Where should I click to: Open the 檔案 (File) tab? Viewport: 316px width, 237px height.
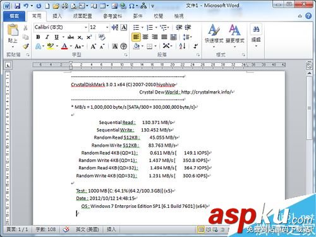tap(15, 16)
